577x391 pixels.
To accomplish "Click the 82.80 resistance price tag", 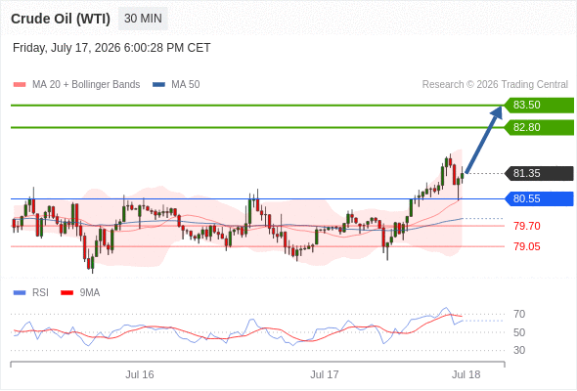I will pos(539,127).
